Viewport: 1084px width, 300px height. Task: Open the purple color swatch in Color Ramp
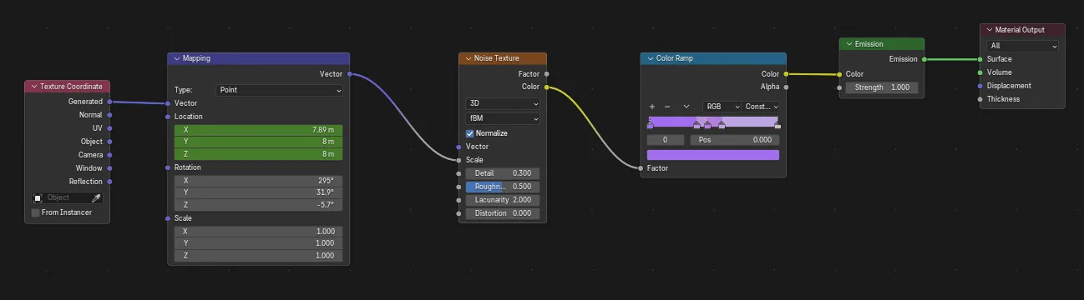pyautogui.click(x=713, y=155)
